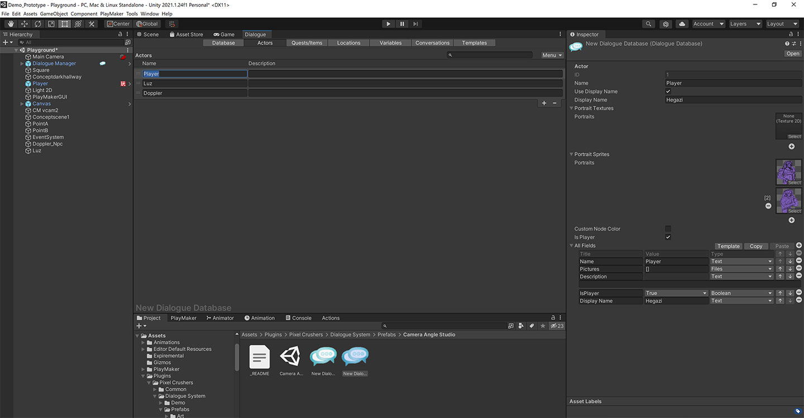804x418 pixels.
Task: Open Unity Cloud services icon
Action: coord(682,24)
